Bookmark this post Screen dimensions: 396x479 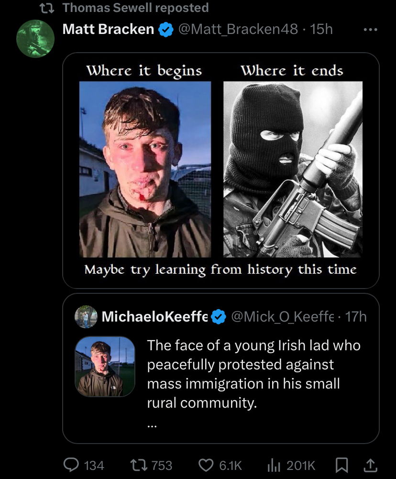(341, 465)
